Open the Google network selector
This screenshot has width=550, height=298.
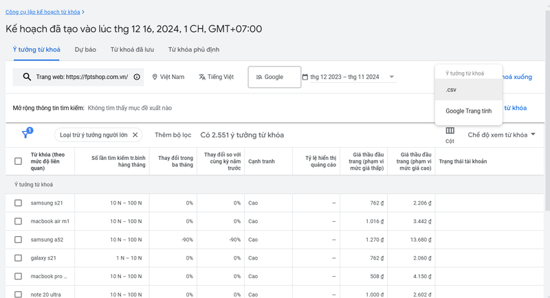click(x=274, y=77)
